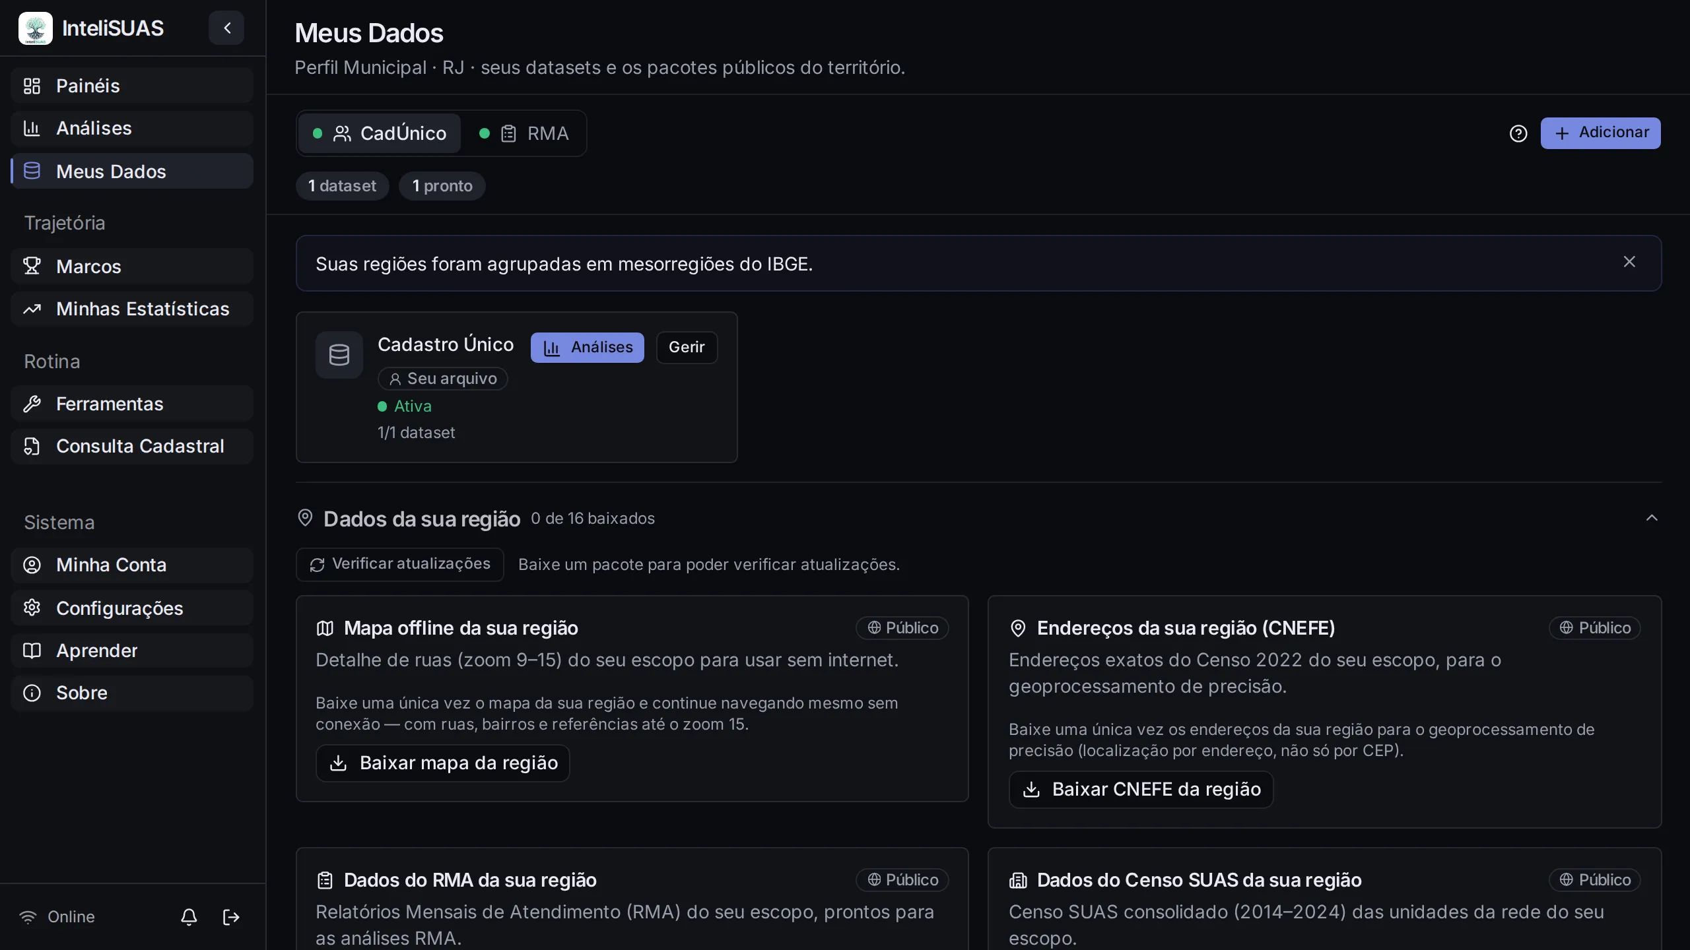This screenshot has width=1690, height=950.
Task: Open Marcos trophy item
Action: click(x=132, y=267)
